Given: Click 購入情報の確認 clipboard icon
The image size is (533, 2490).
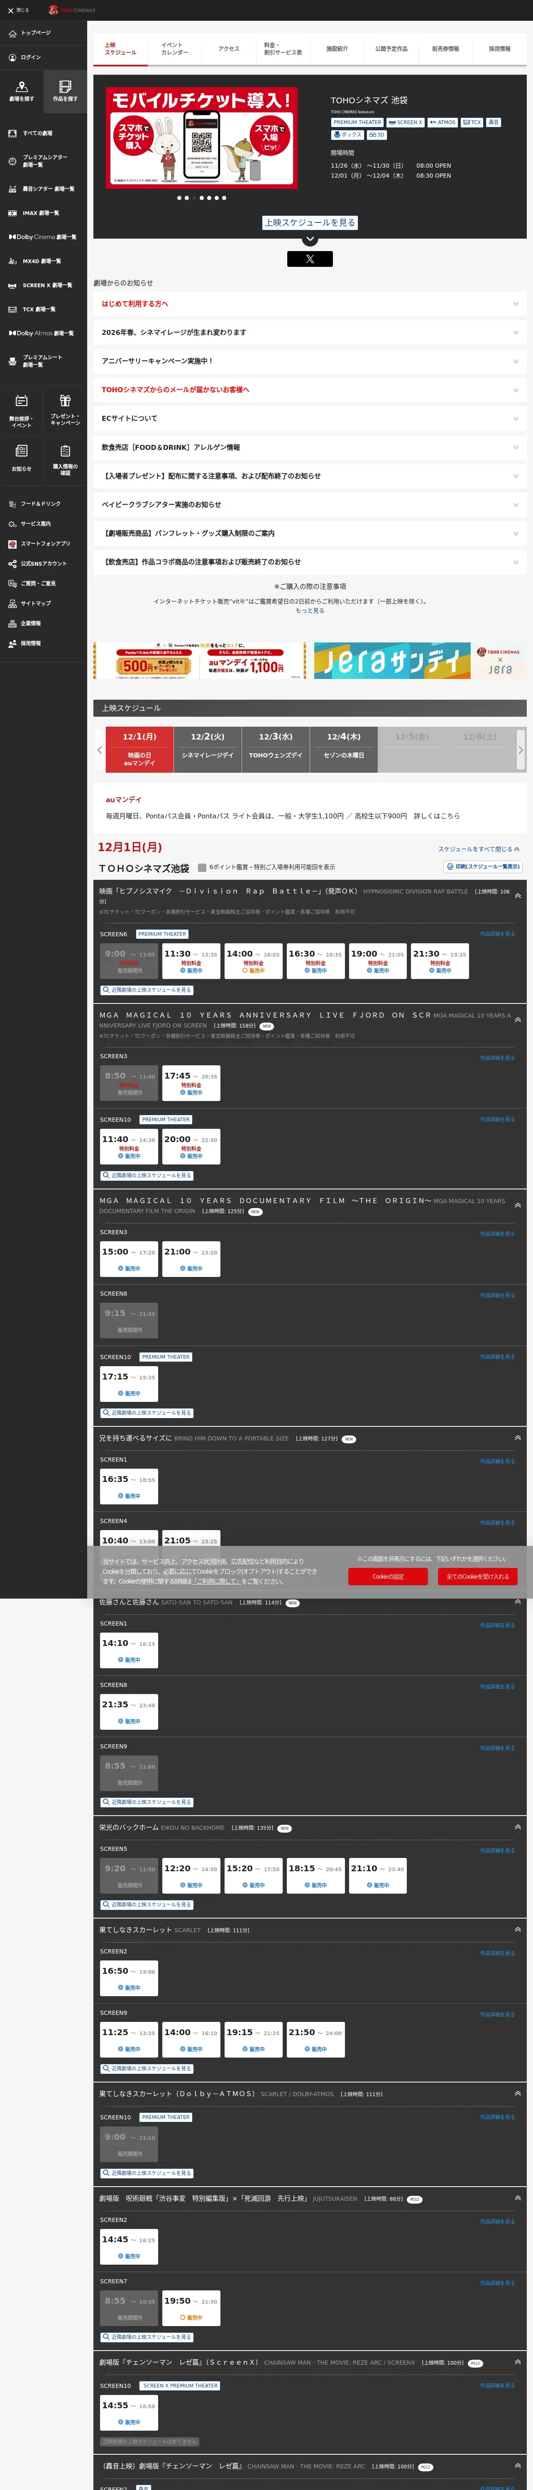Looking at the screenshot, I should (x=65, y=450).
